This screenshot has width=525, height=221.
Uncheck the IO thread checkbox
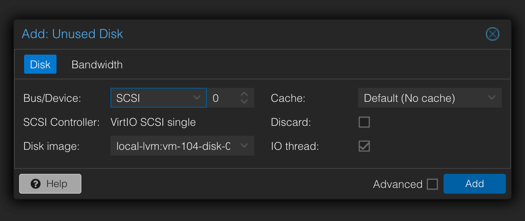(x=364, y=146)
